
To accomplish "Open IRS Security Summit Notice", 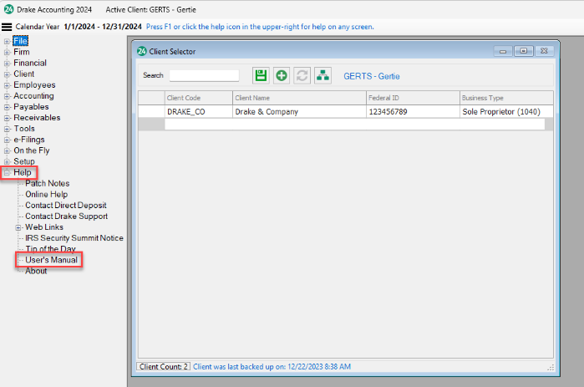I will click(74, 238).
